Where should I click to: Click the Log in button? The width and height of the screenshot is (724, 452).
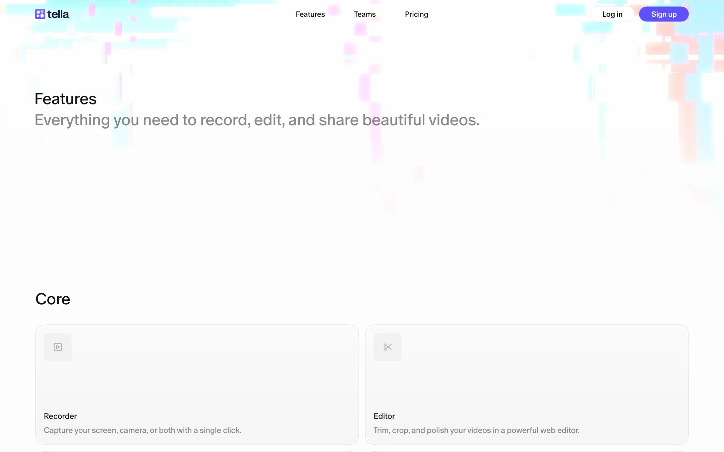click(x=612, y=14)
